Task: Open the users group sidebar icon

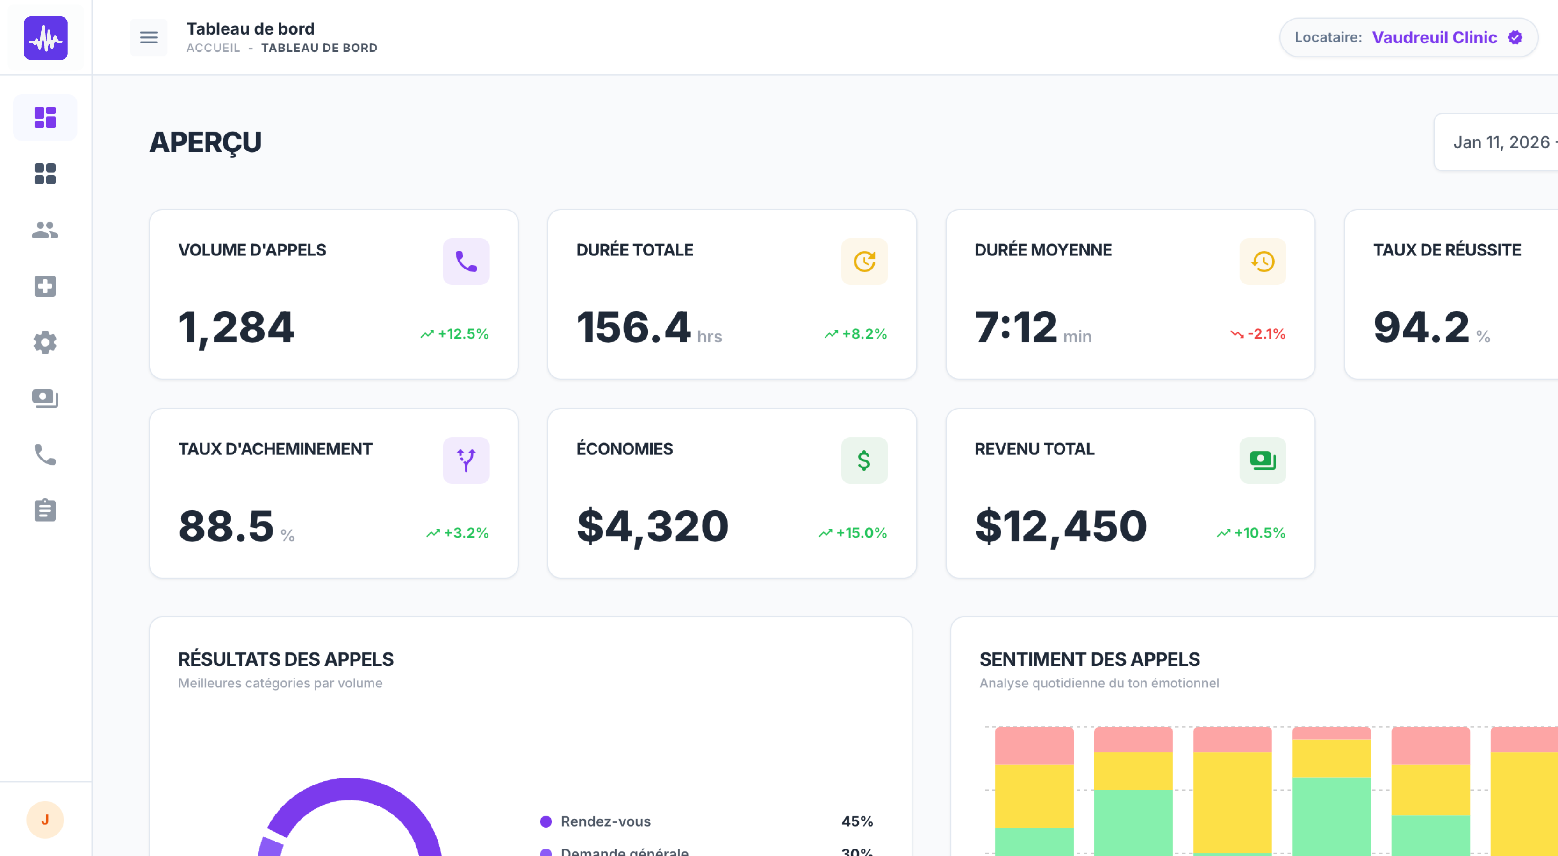Action: 45,230
